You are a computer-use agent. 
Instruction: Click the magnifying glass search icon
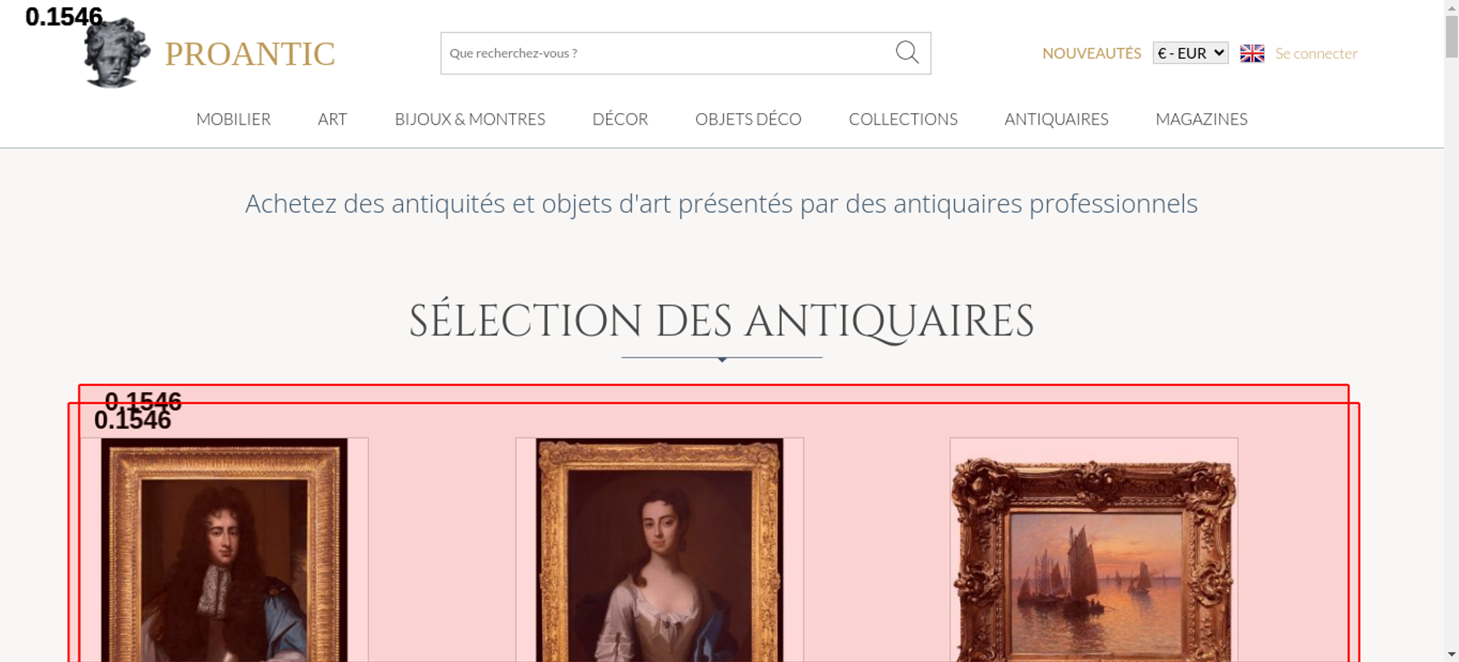(907, 52)
